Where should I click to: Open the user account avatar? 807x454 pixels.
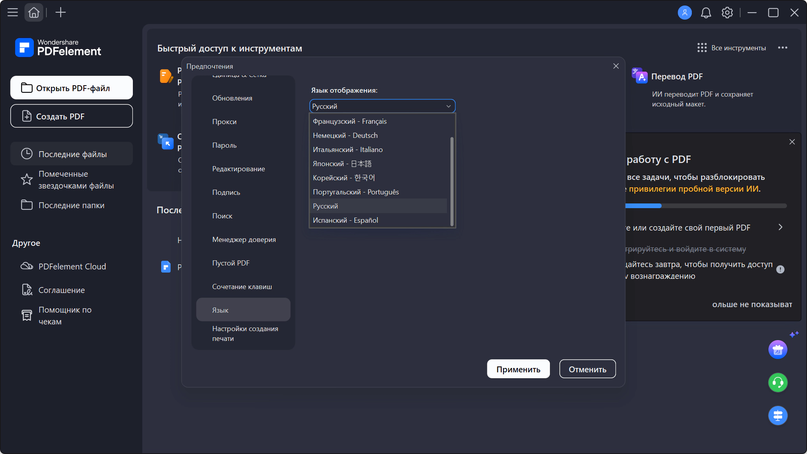[x=684, y=13]
